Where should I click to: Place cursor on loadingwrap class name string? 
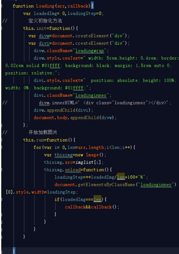[90, 51]
